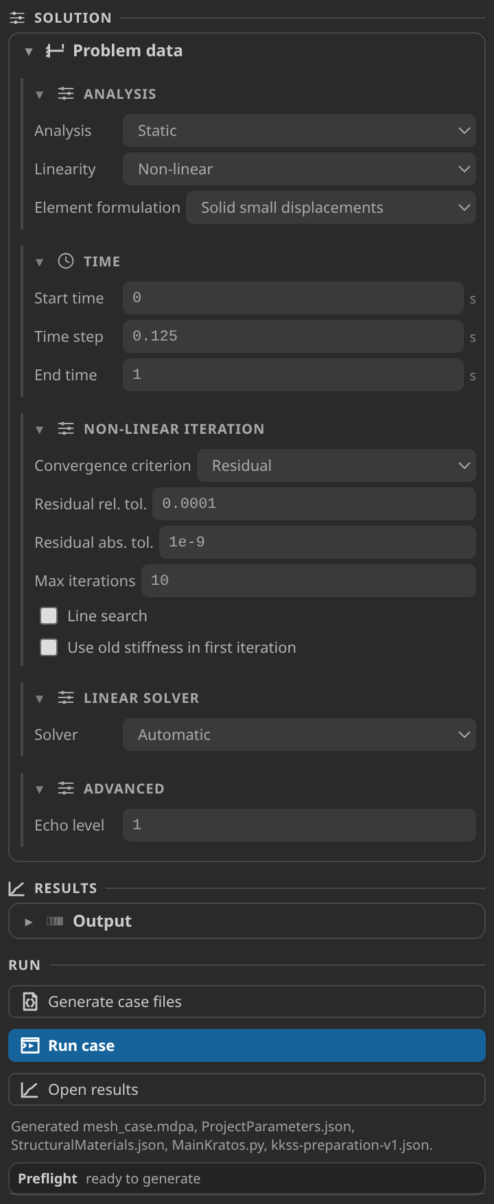Screen dimensions: 494x1204
Task: Open the Linearity Non-linear dropdown
Action: tap(299, 169)
